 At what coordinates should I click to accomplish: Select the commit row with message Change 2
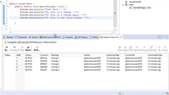click(x=86, y=61)
